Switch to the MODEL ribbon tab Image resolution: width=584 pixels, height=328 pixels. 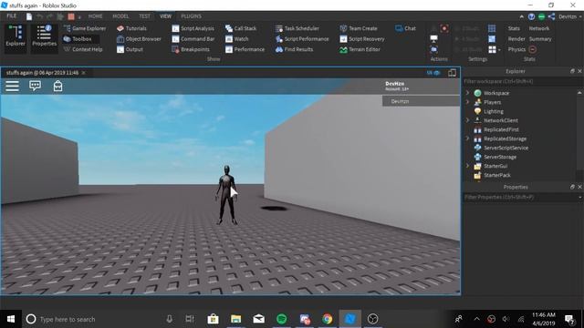pos(120,16)
